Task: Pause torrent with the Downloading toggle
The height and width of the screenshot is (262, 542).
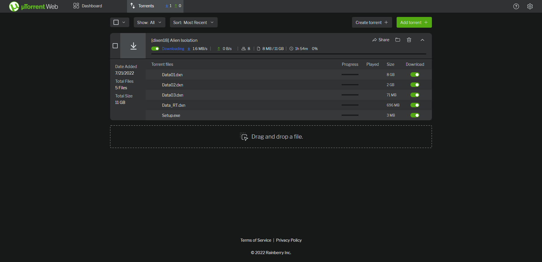Action: tap(155, 49)
